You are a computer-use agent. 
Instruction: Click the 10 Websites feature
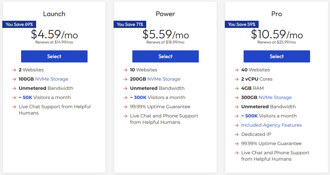pos(144,70)
